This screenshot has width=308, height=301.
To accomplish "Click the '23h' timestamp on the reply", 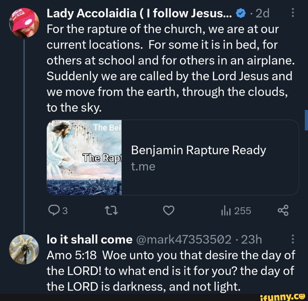I will coord(252,239).
